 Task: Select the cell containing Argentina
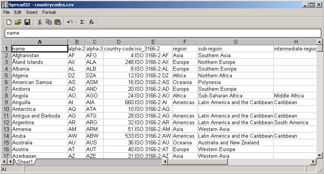[x=40, y=122]
